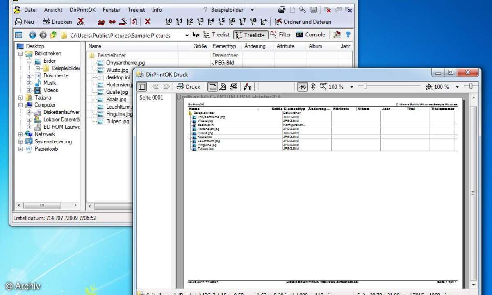This screenshot has width=492, height=295.
Task: Sort by the Elementtyp column header
Action: (x=225, y=46)
